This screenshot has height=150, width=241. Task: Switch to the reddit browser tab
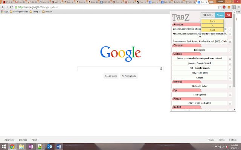(x=44, y=2)
